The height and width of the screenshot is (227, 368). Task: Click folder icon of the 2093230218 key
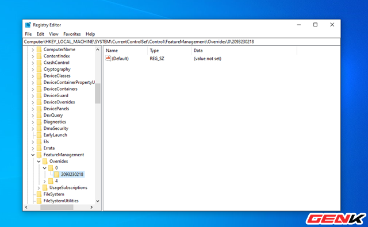(56, 174)
